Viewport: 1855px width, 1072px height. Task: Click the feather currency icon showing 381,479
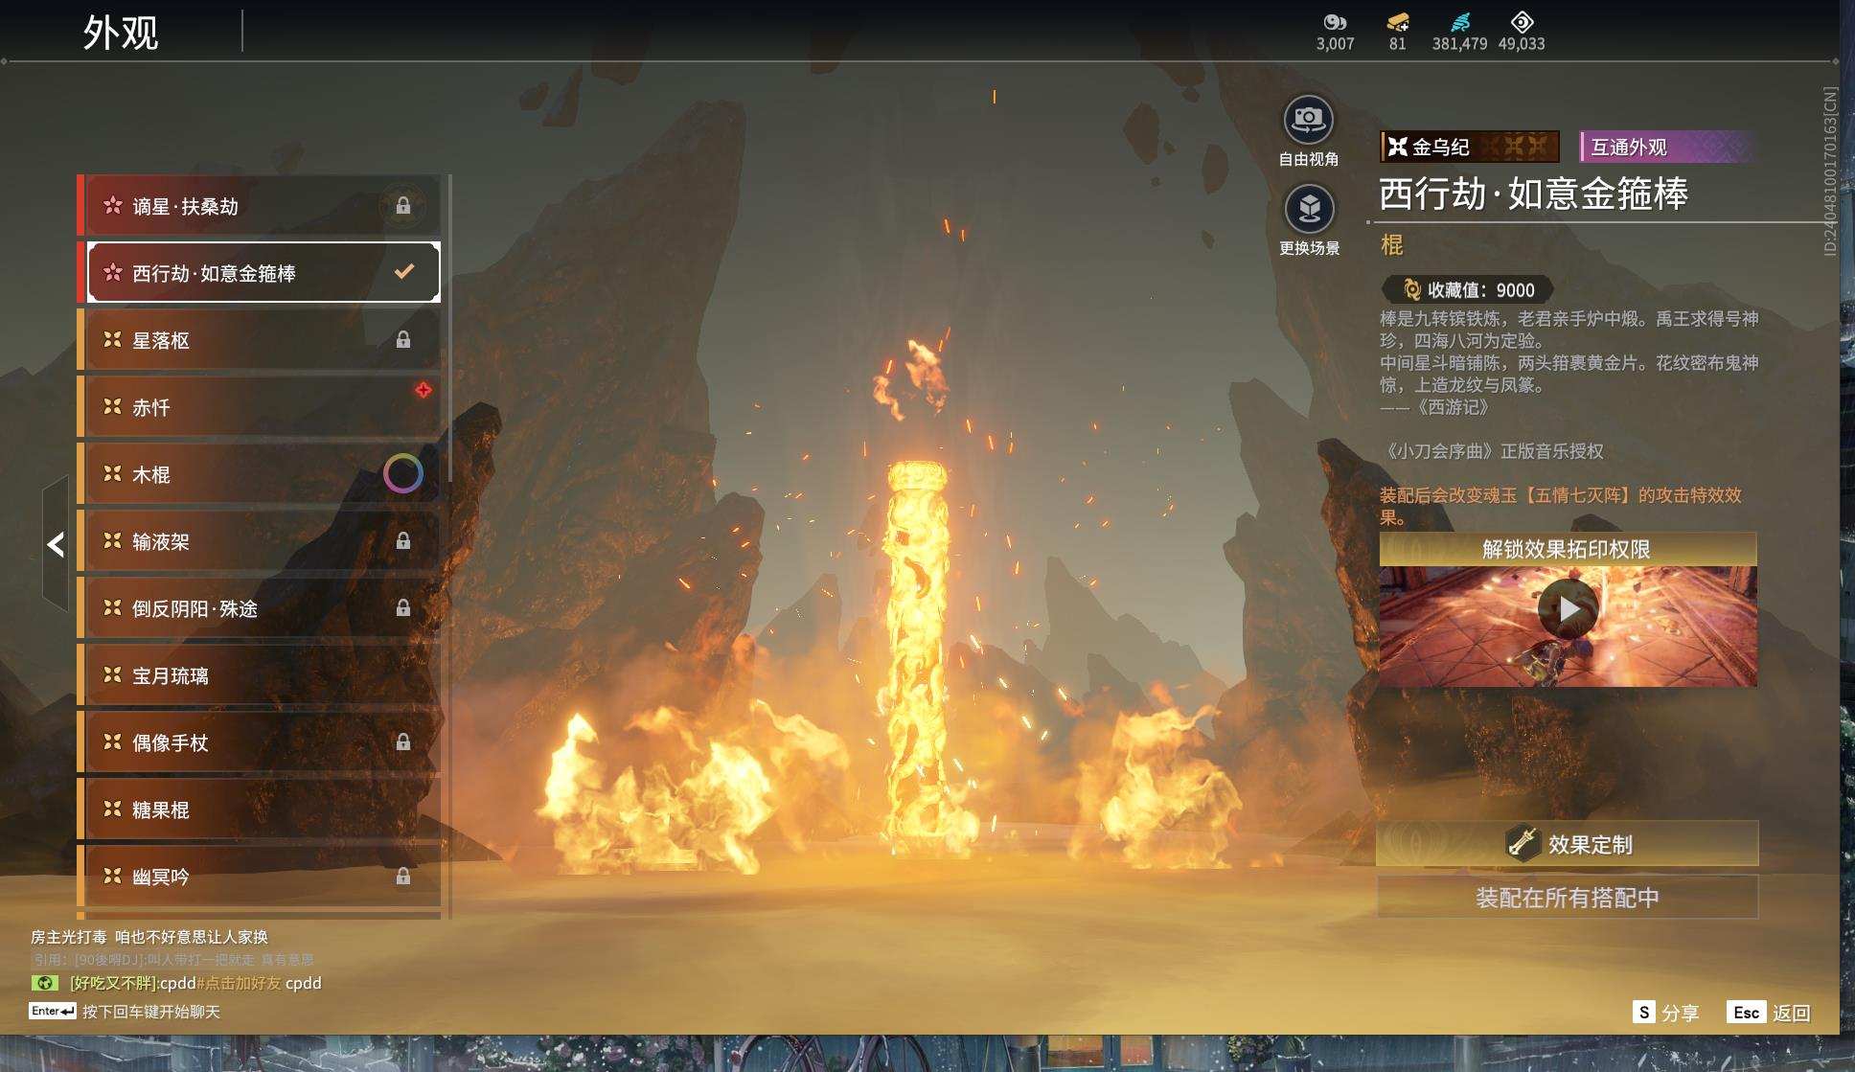click(1460, 22)
